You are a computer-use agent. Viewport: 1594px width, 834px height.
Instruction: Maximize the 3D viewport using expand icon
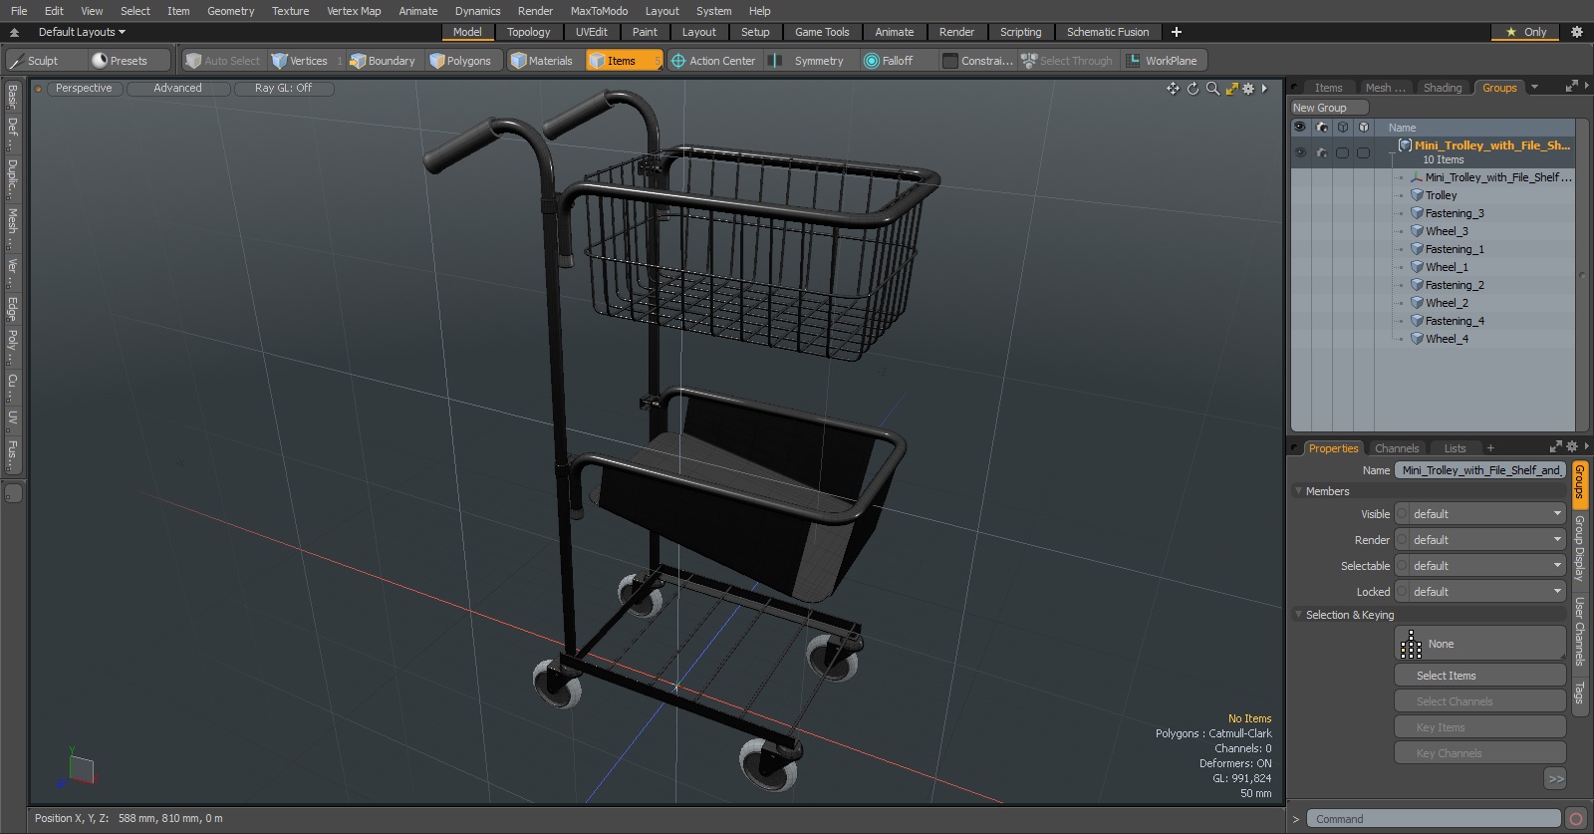(x=1231, y=89)
